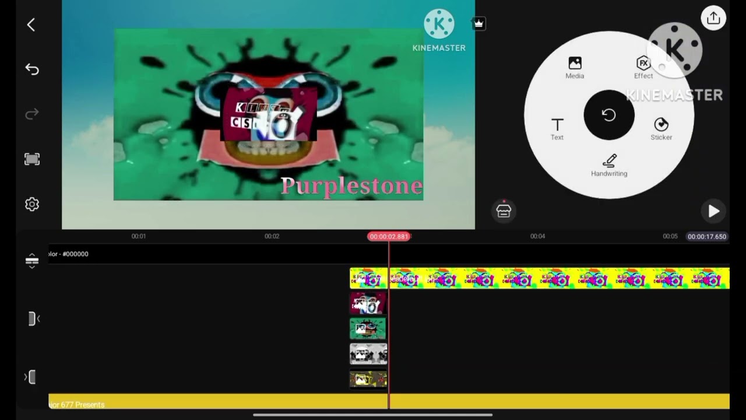Select the '#000000' color clip label
The height and width of the screenshot is (420, 746).
pyautogui.click(x=68, y=254)
